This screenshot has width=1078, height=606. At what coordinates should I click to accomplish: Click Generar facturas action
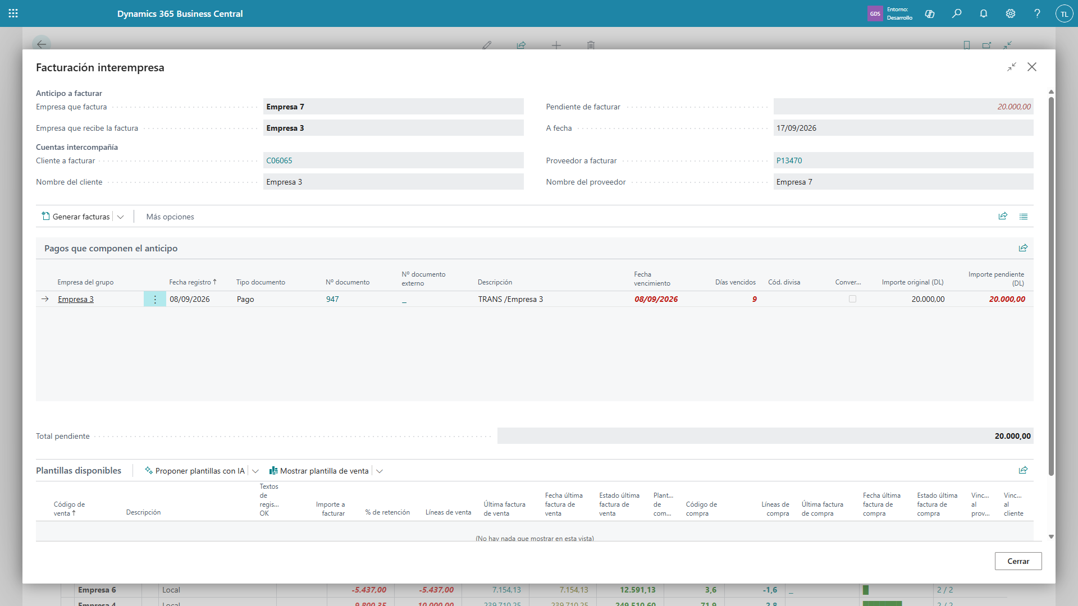click(x=76, y=217)
